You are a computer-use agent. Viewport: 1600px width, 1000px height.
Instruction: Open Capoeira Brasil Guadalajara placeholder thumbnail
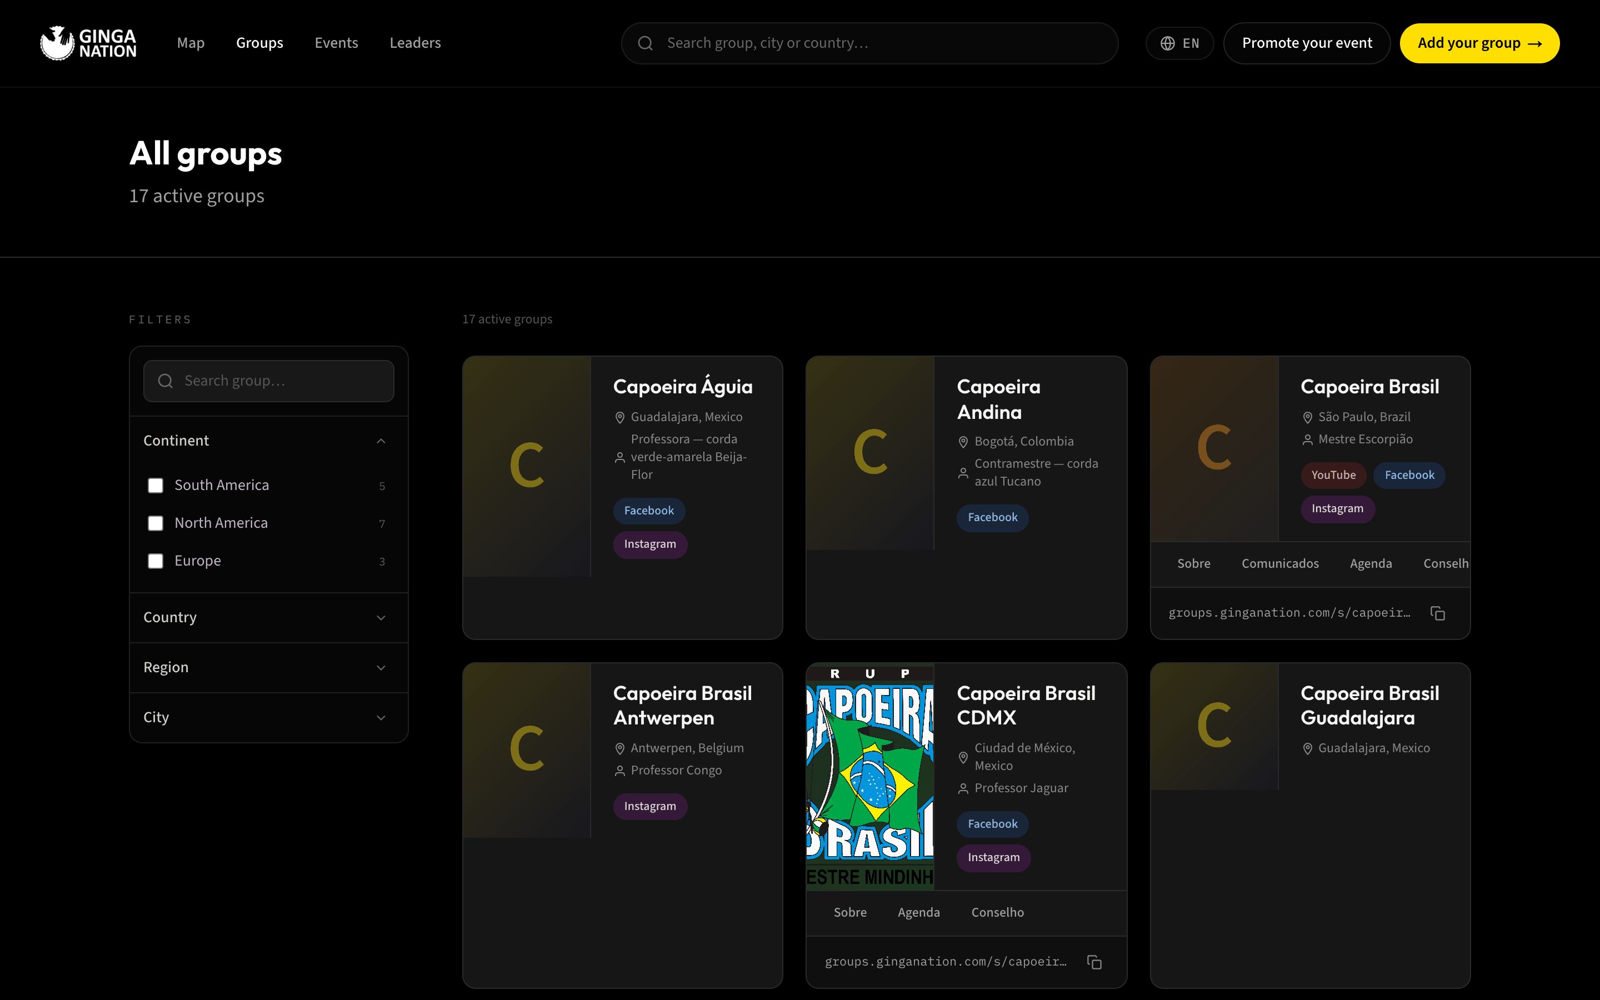click(1214, 727)
